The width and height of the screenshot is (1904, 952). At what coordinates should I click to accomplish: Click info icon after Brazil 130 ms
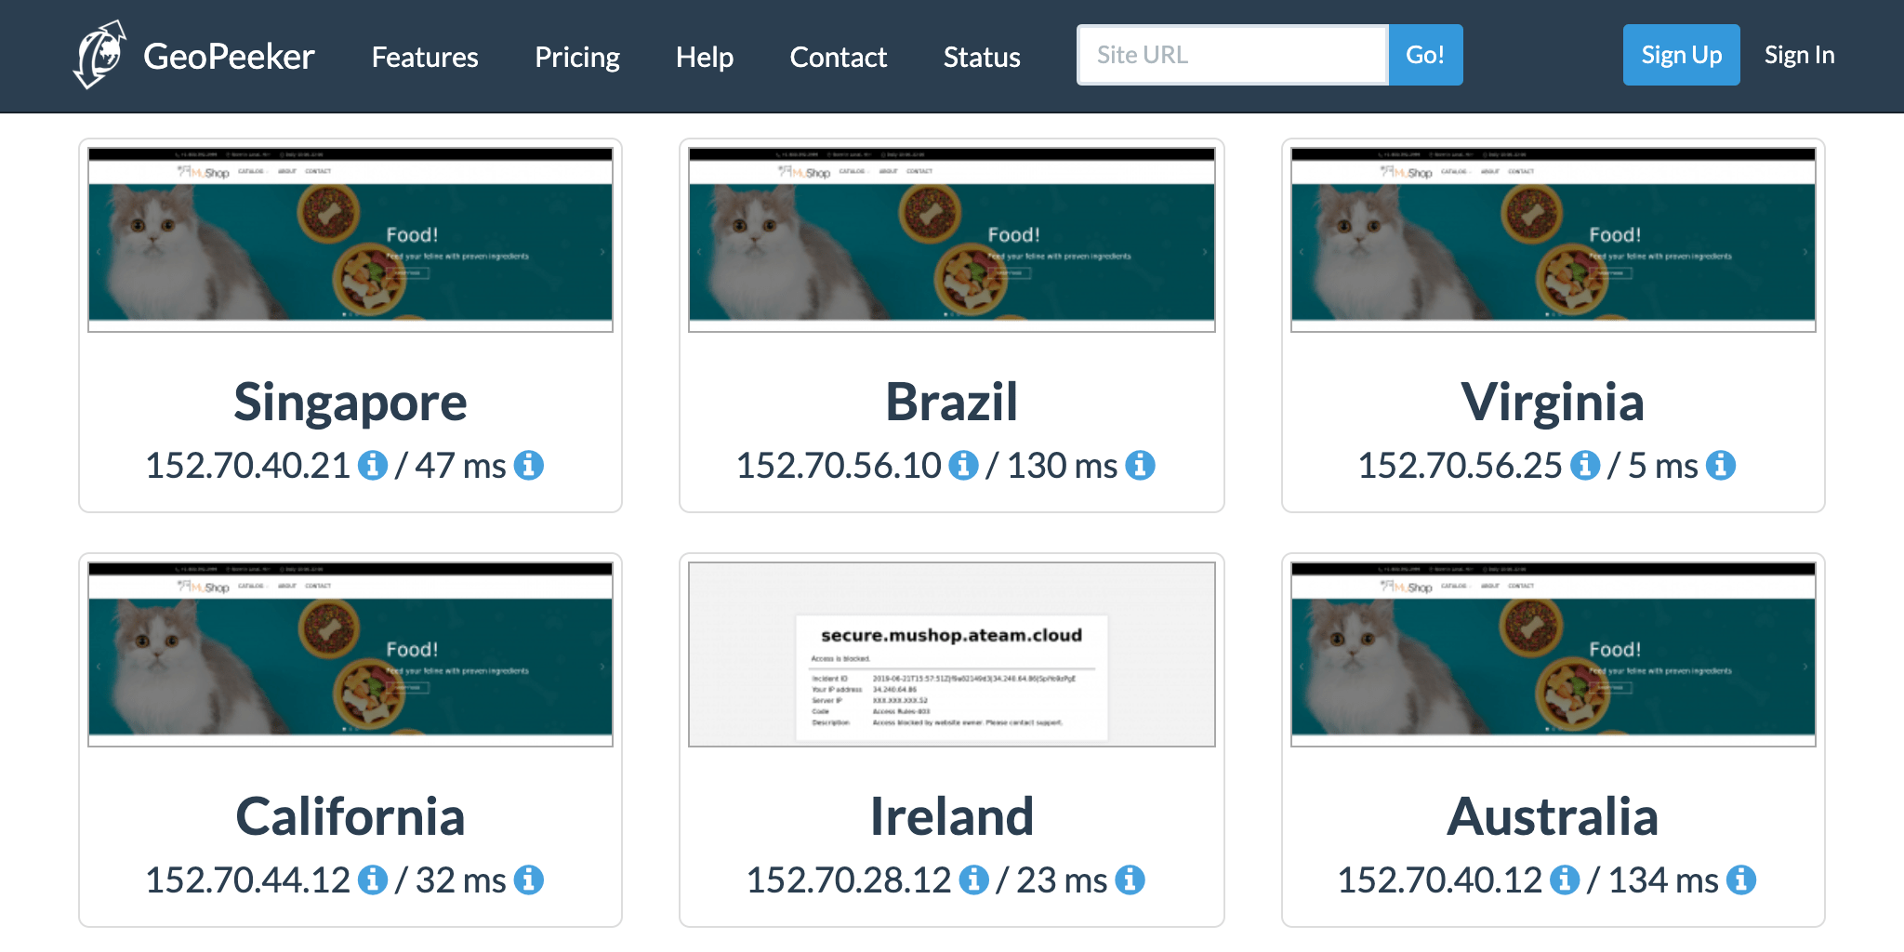click(1140, 465)
